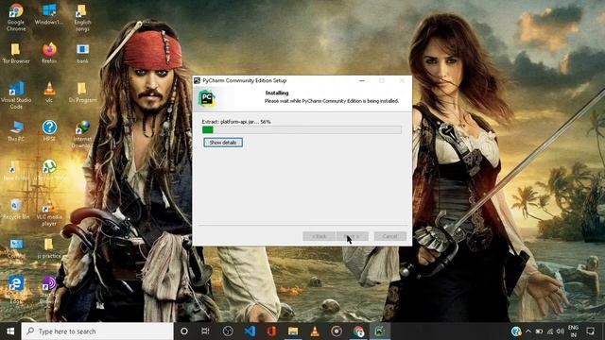Click the "Extract: platform-api.jar" status text

point(236,122)
